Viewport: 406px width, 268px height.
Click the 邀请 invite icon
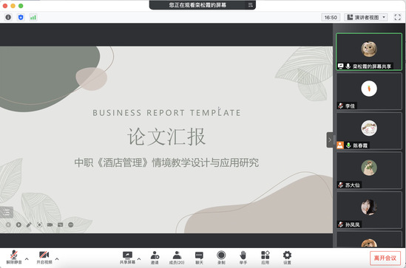pyautogui.click(x=155, y=255)
